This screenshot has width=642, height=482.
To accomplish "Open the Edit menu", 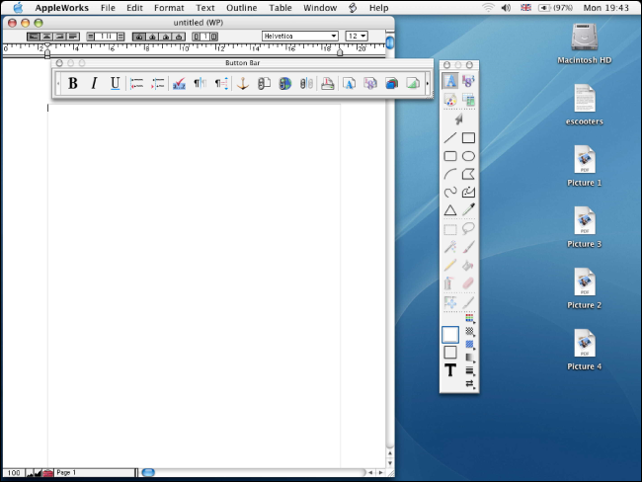I will pyautogui.click(x=134, y=8).
